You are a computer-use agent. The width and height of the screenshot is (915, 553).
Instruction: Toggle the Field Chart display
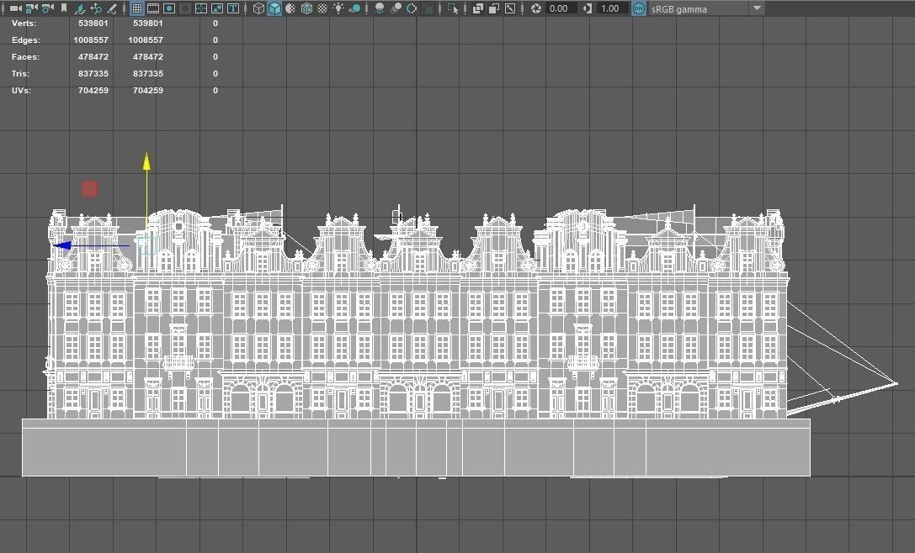click(x=201, y=8)
